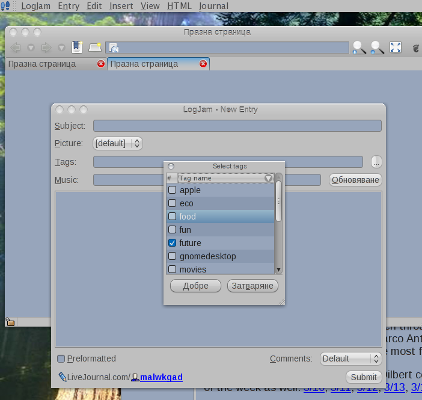
Task: Open the LogJam menu
Action: pyautogui.click(x=35, y=6)
